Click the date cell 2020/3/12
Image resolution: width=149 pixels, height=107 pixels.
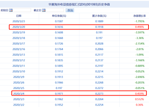pos(19,60)
